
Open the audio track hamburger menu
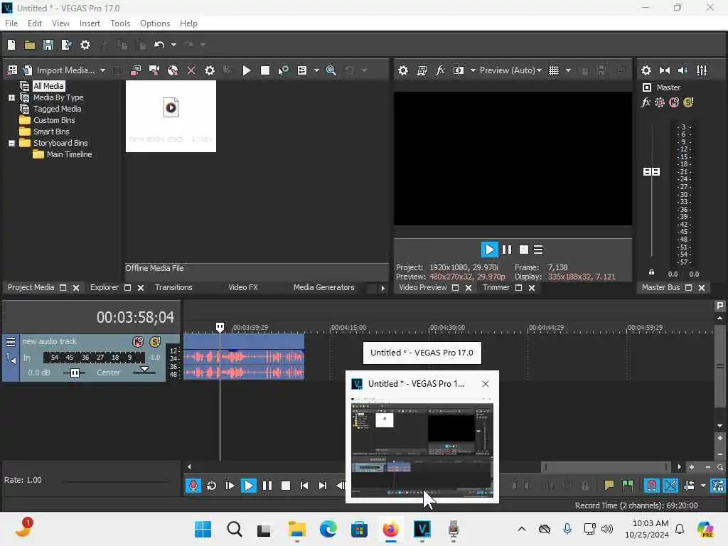11,342
